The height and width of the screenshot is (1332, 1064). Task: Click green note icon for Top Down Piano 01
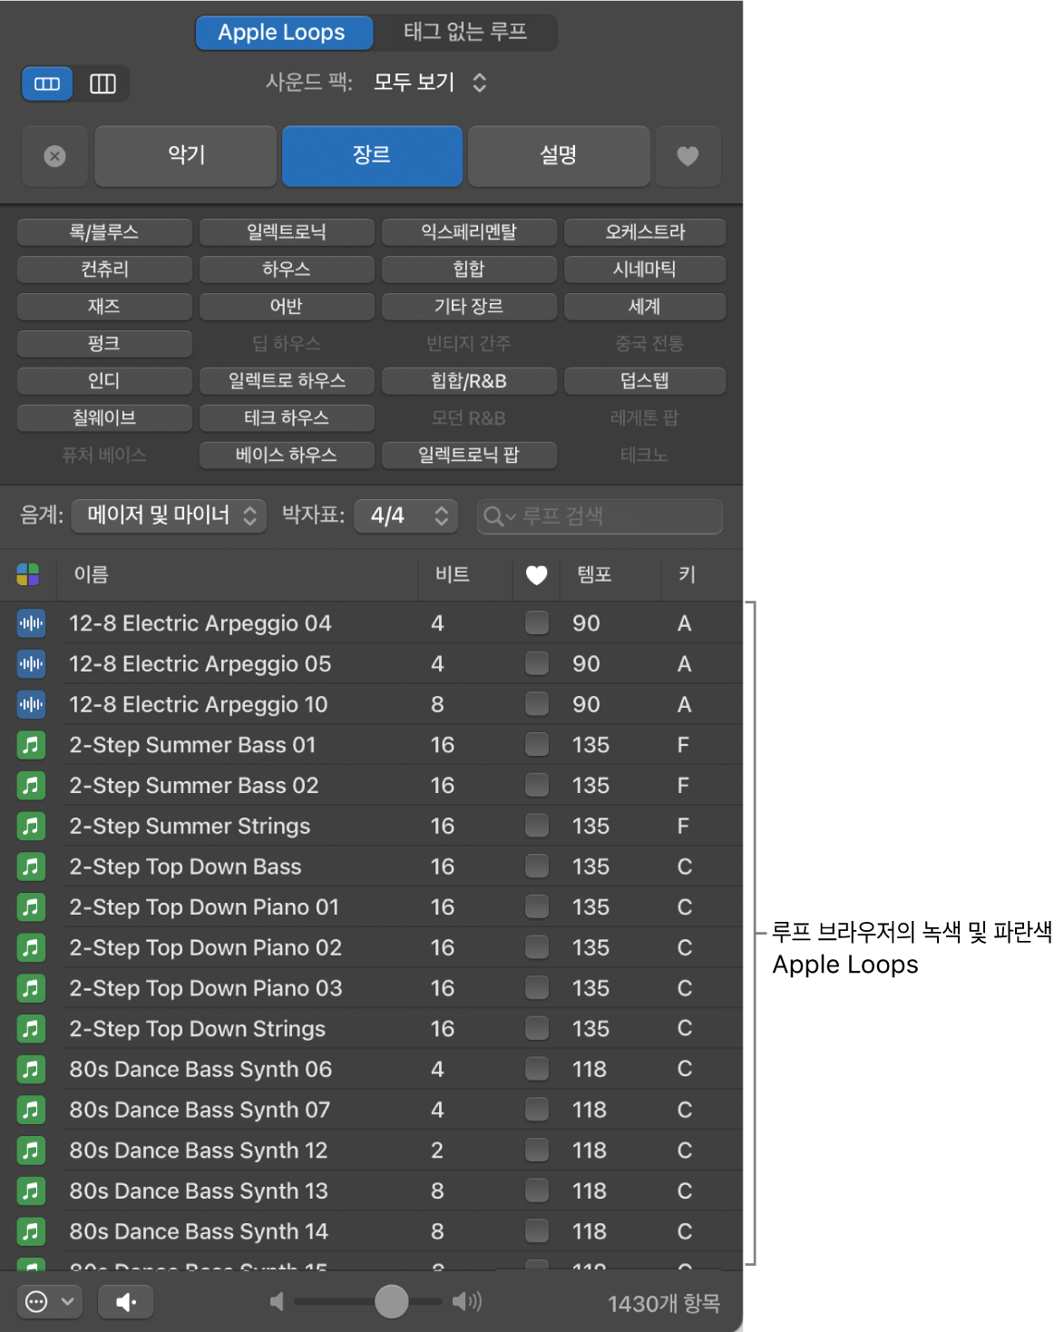[x=31, y=907]
